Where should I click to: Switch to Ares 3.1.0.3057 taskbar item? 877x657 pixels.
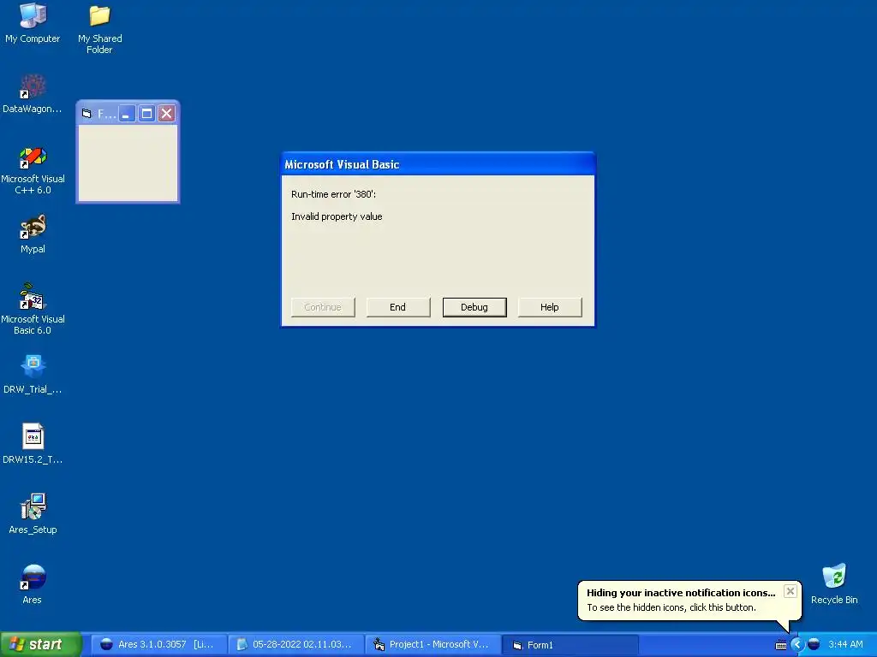(158, 645)
